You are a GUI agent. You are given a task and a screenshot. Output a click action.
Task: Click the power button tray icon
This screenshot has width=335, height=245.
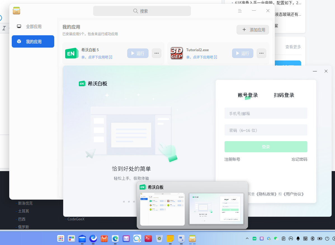[327, 239]
